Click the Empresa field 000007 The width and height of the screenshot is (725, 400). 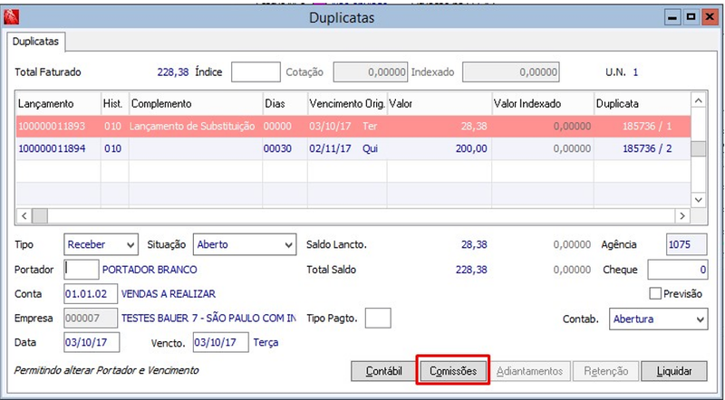click(91, 319)
